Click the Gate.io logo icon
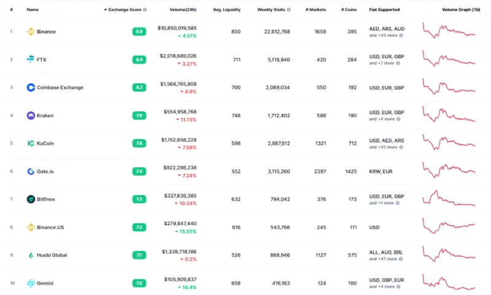 (31, 171)
